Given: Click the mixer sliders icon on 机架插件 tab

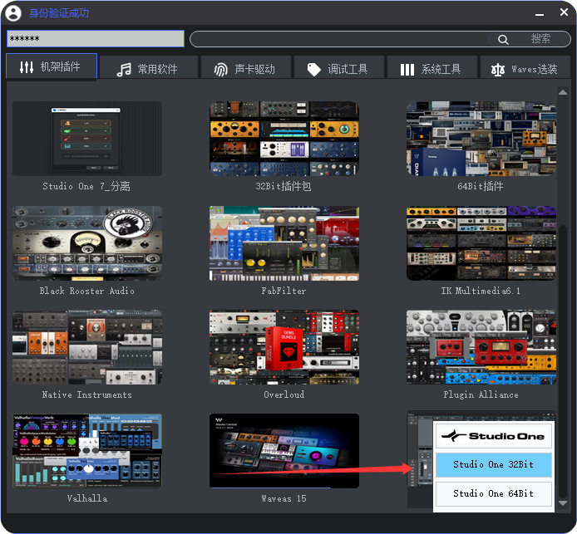Looking at the screenshot, I should coord(27,67).
